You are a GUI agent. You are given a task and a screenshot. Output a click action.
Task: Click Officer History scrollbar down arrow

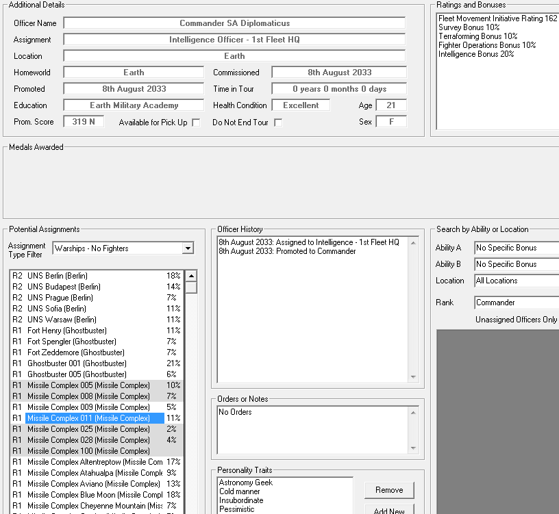[413, 377]
